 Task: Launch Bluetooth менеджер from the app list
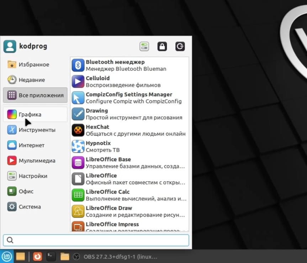click(129, 65)
